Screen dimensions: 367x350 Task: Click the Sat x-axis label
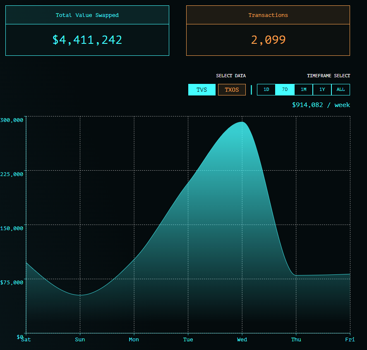point(26,340)
